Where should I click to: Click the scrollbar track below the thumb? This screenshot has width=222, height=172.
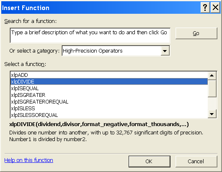coord(212,104)
